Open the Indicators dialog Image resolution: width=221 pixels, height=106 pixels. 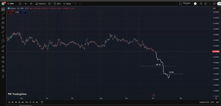click(41, 4)
